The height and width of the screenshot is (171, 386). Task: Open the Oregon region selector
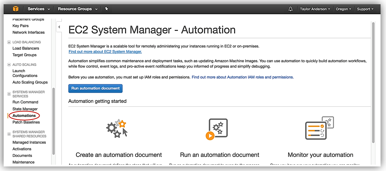[x=343, y=9]
